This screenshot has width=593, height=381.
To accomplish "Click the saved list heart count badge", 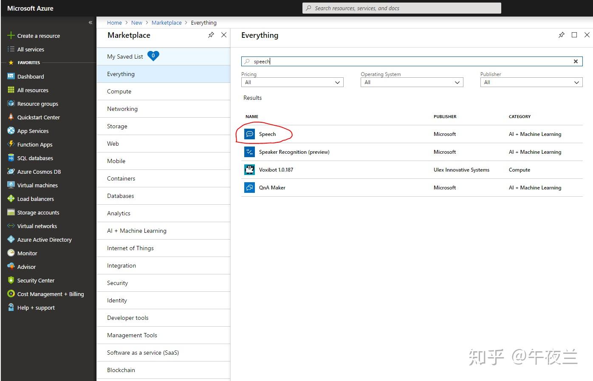I will pos(153,56).
